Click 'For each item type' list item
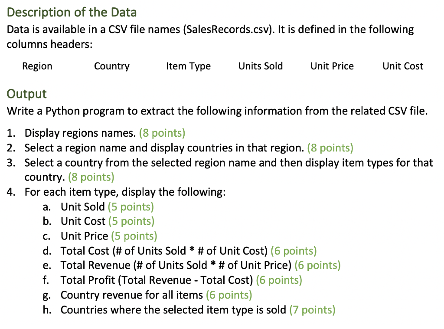 click(125, 192)
